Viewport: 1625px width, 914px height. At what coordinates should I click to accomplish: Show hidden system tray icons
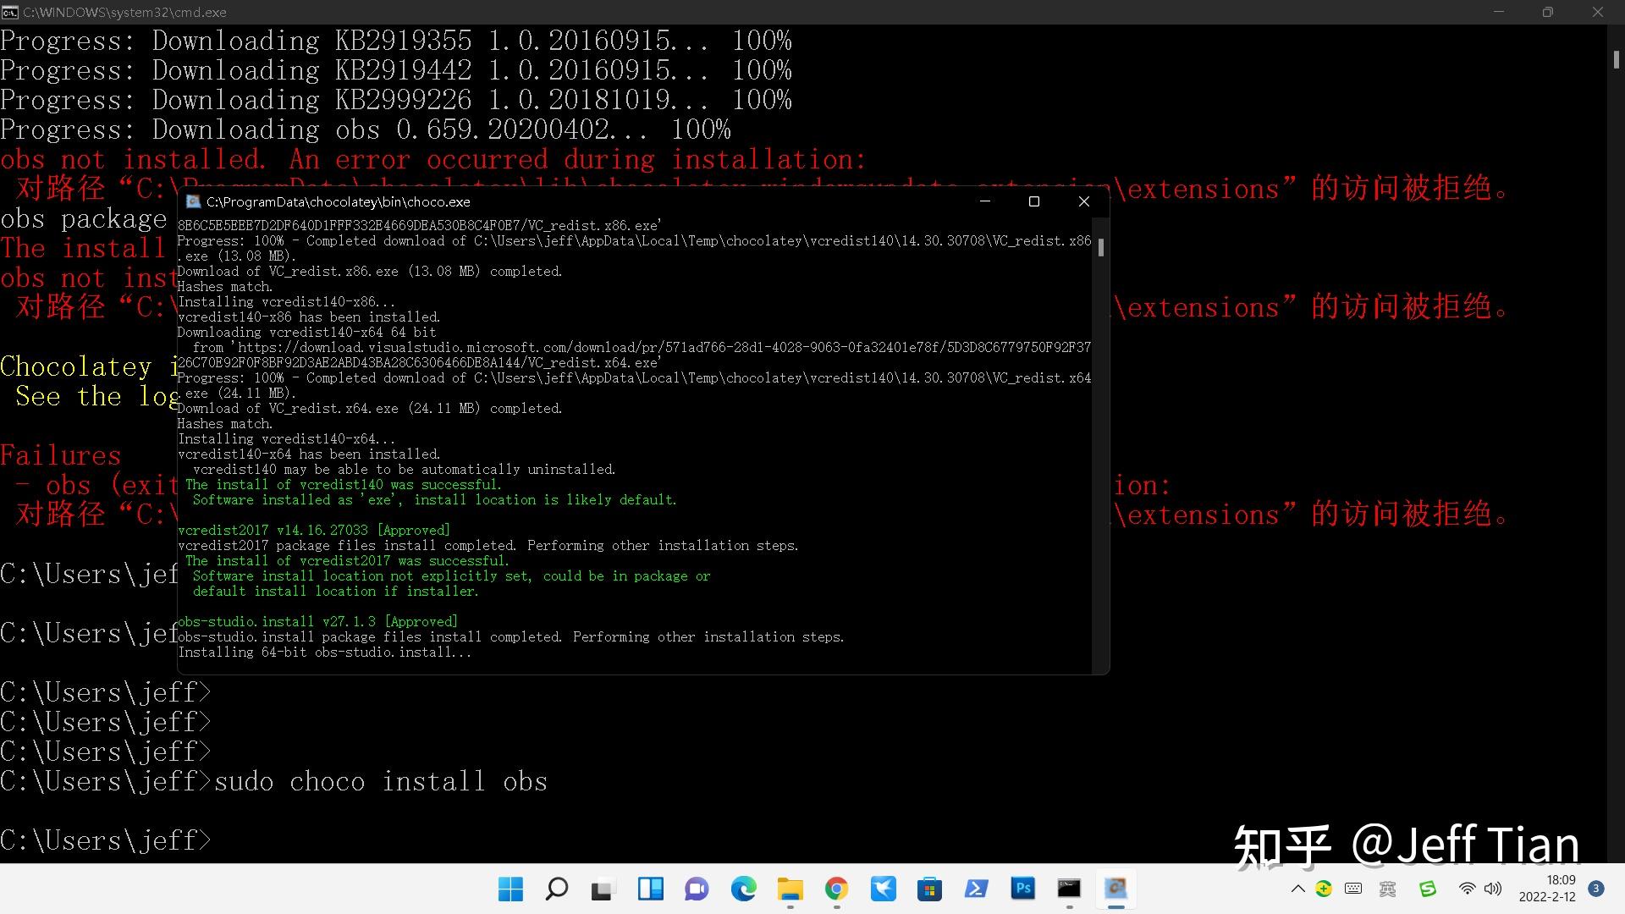pos(1297,889)
